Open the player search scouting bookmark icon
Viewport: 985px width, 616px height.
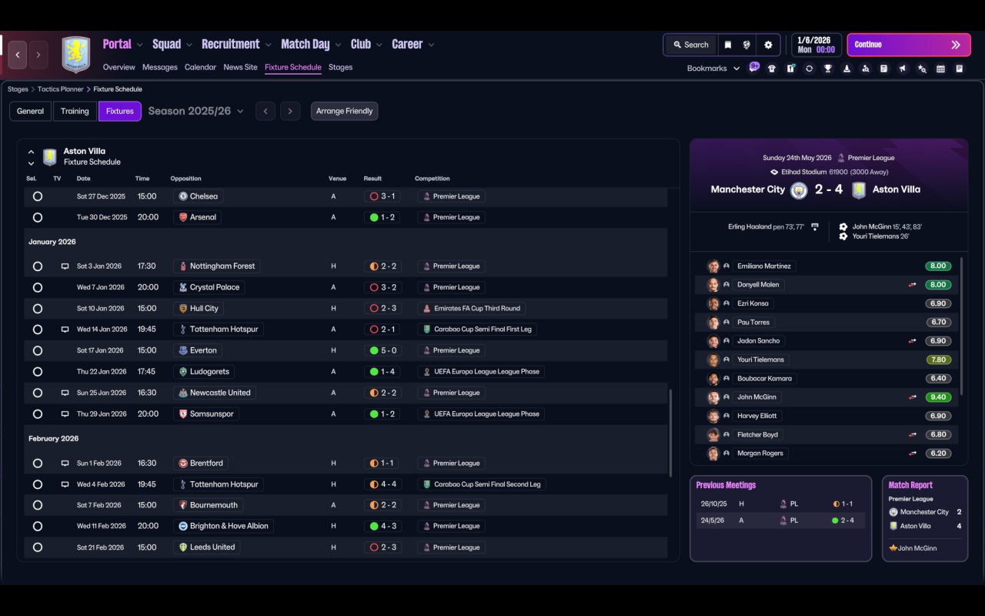point(866,69)
